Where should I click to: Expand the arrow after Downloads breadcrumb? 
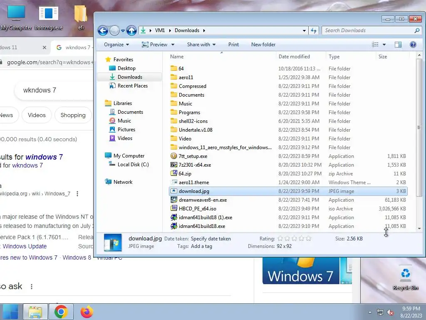pyautogui.click(x=204, y=30)
